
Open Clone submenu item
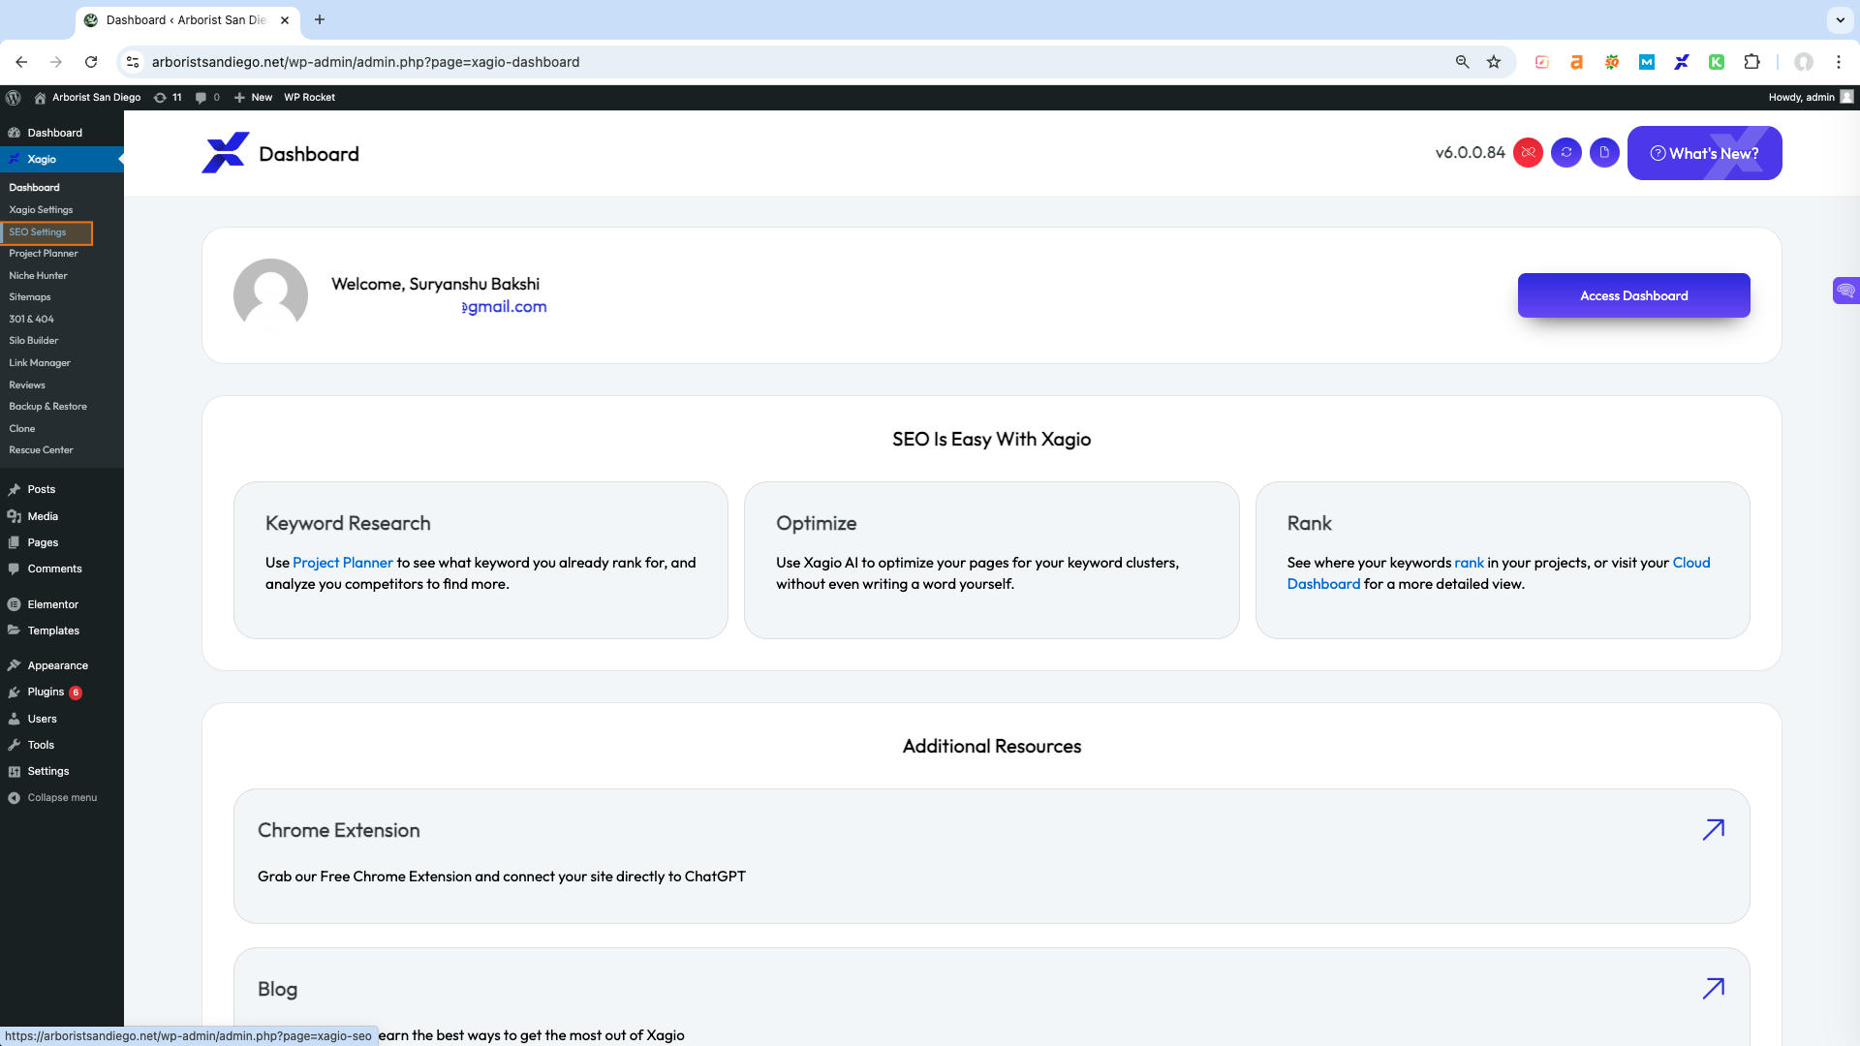[22, 429]
